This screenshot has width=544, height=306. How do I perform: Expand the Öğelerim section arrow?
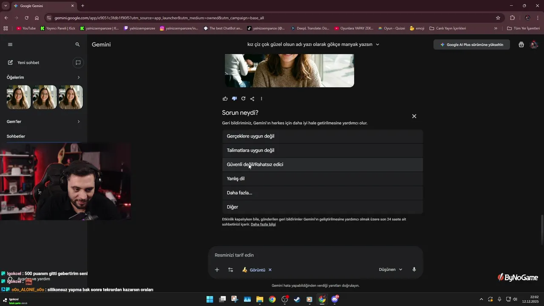(x=79, y=77)
